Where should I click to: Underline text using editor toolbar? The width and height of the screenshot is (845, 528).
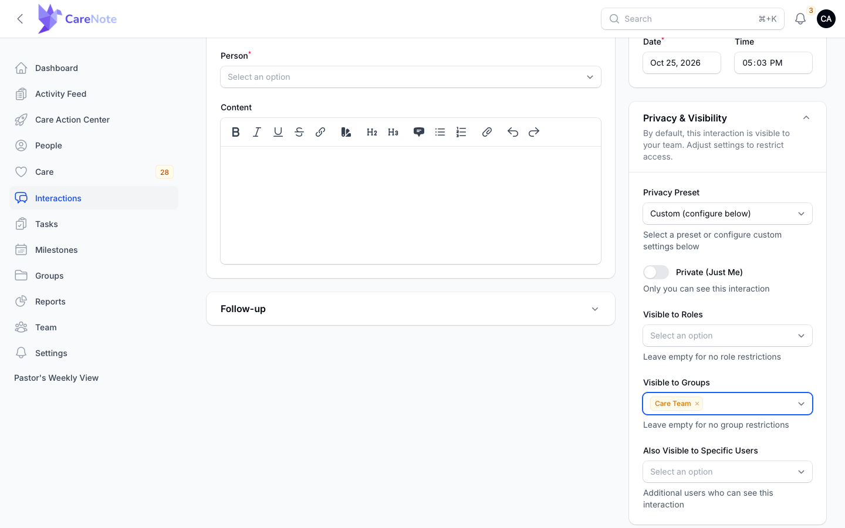(278, 132)
